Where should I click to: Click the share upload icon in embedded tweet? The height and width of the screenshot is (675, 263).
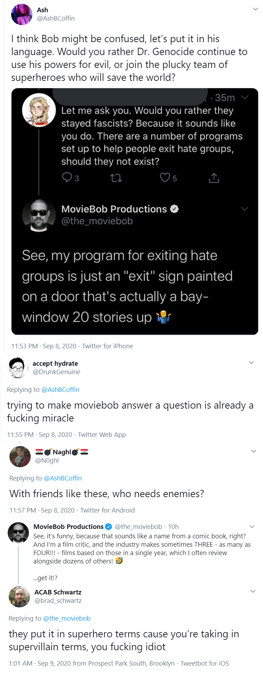(x=214, y=178)
